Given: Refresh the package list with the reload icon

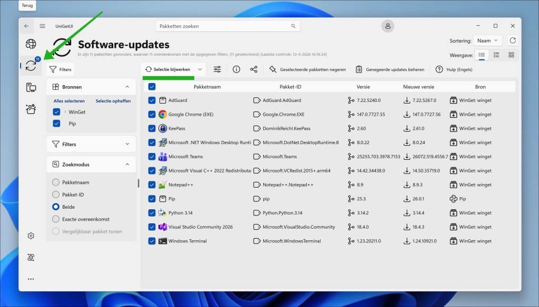Looking at the screenshot, I should coord(512,40).
